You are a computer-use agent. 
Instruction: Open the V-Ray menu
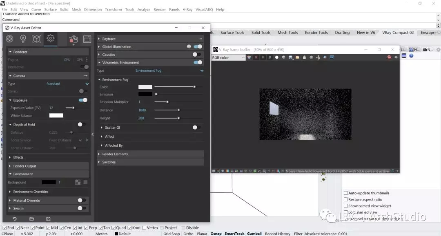[187, 9]
